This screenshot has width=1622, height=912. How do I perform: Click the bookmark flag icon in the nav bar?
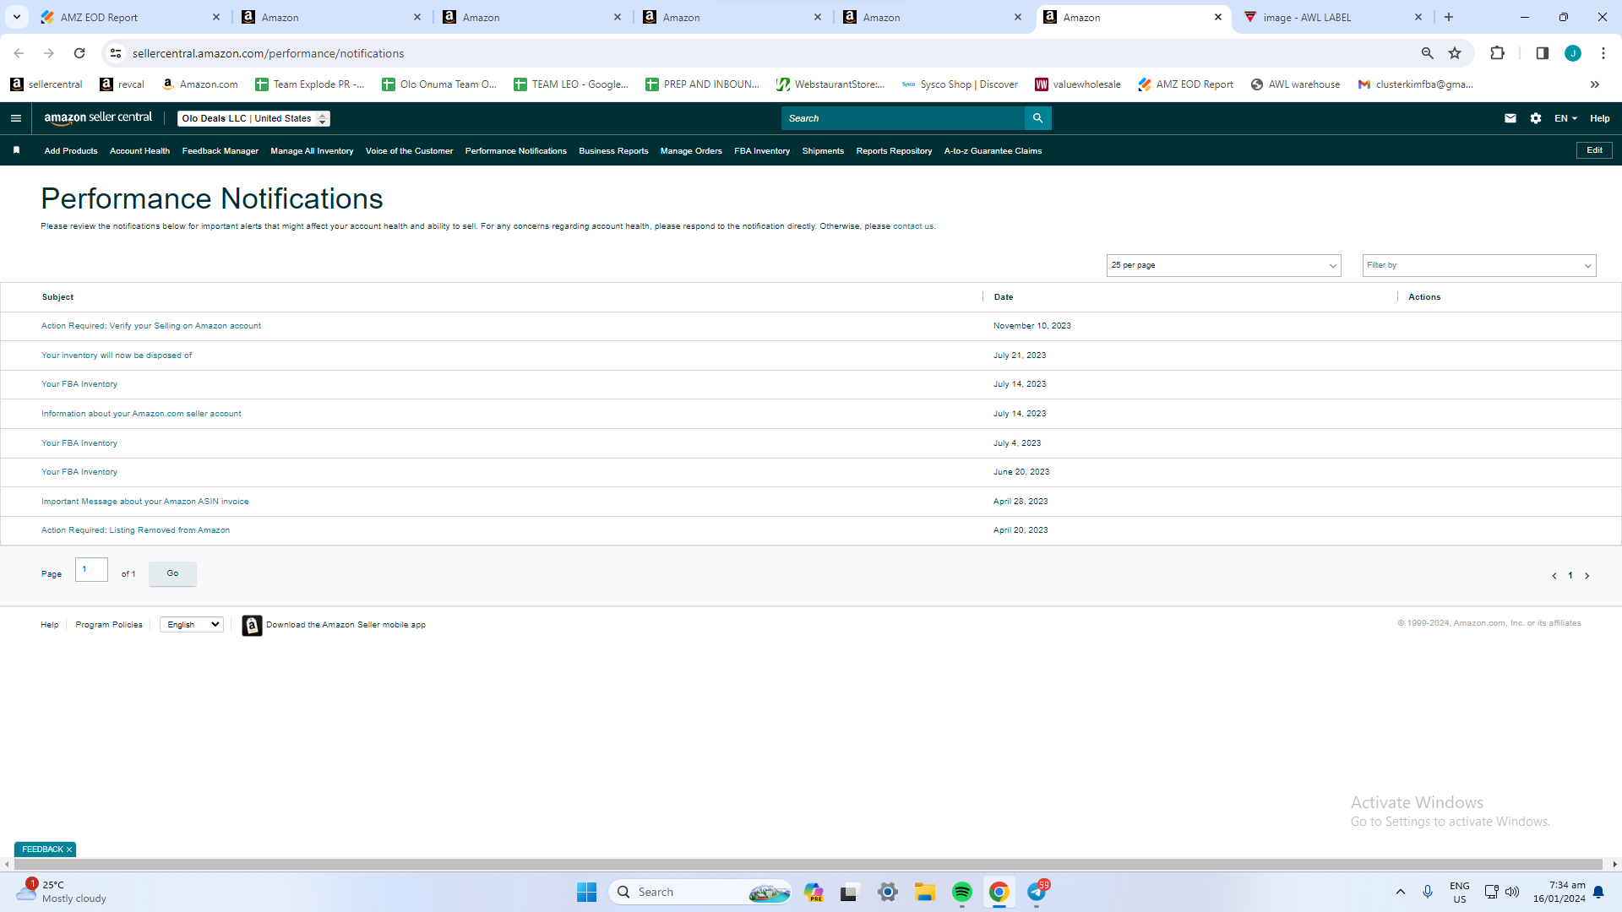click(x=16, y=150)
